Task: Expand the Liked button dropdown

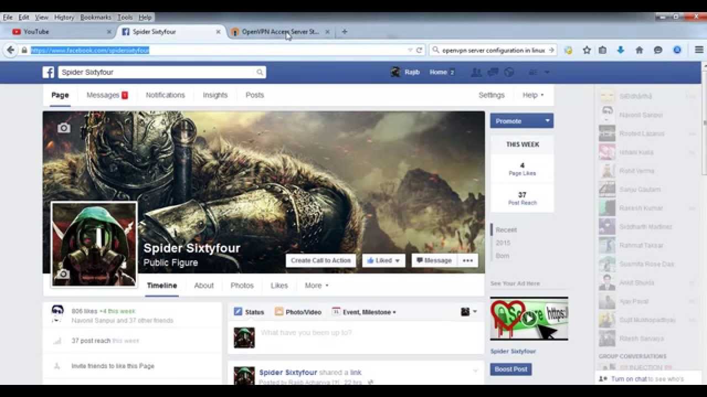Action: [397, 261]
